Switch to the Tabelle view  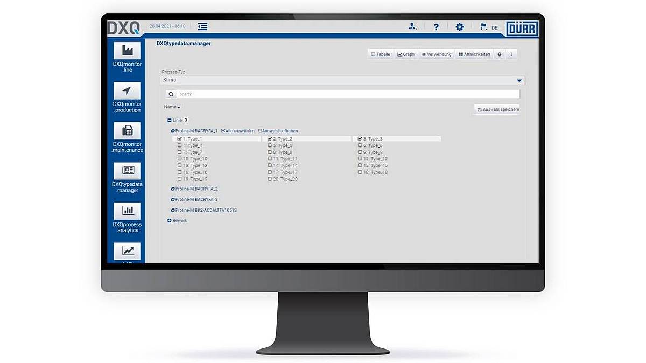pos(381,54)
